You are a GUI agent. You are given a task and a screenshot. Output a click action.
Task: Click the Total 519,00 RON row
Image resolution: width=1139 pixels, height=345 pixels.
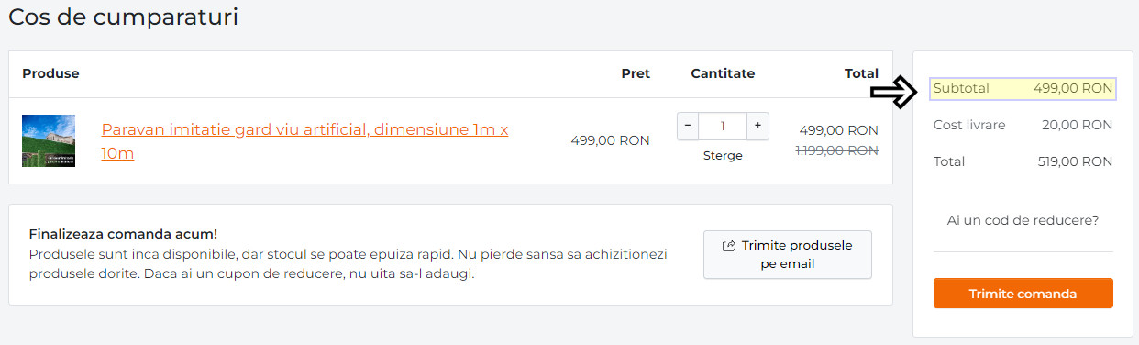[1023, 161]
